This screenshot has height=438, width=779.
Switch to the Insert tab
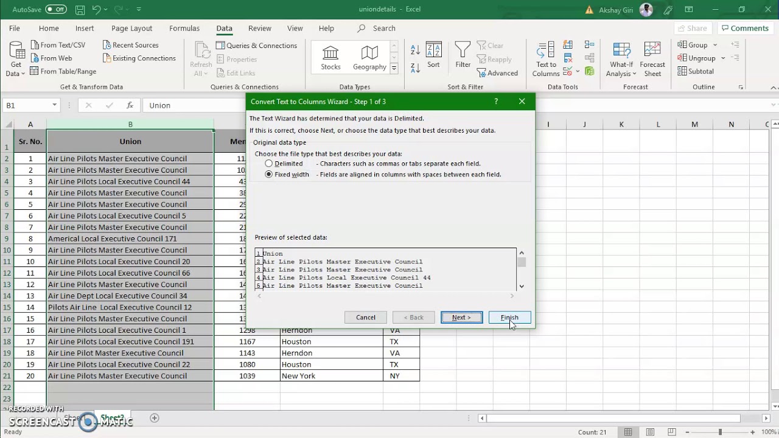tap(85, 28)
